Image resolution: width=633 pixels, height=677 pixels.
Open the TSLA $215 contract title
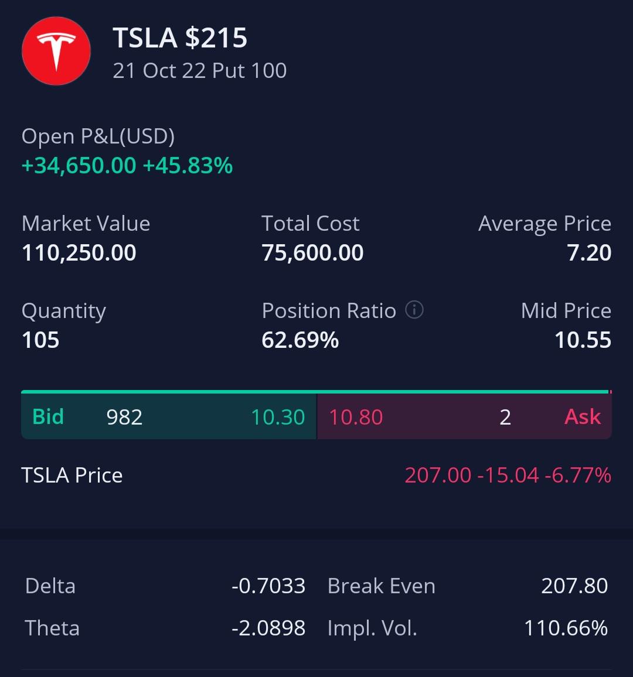point(180,39)
